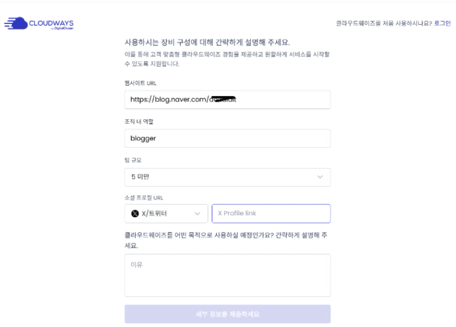Click the X logo in social dropdown
This screenshot has height=327, width=456.
click(135, 213)
